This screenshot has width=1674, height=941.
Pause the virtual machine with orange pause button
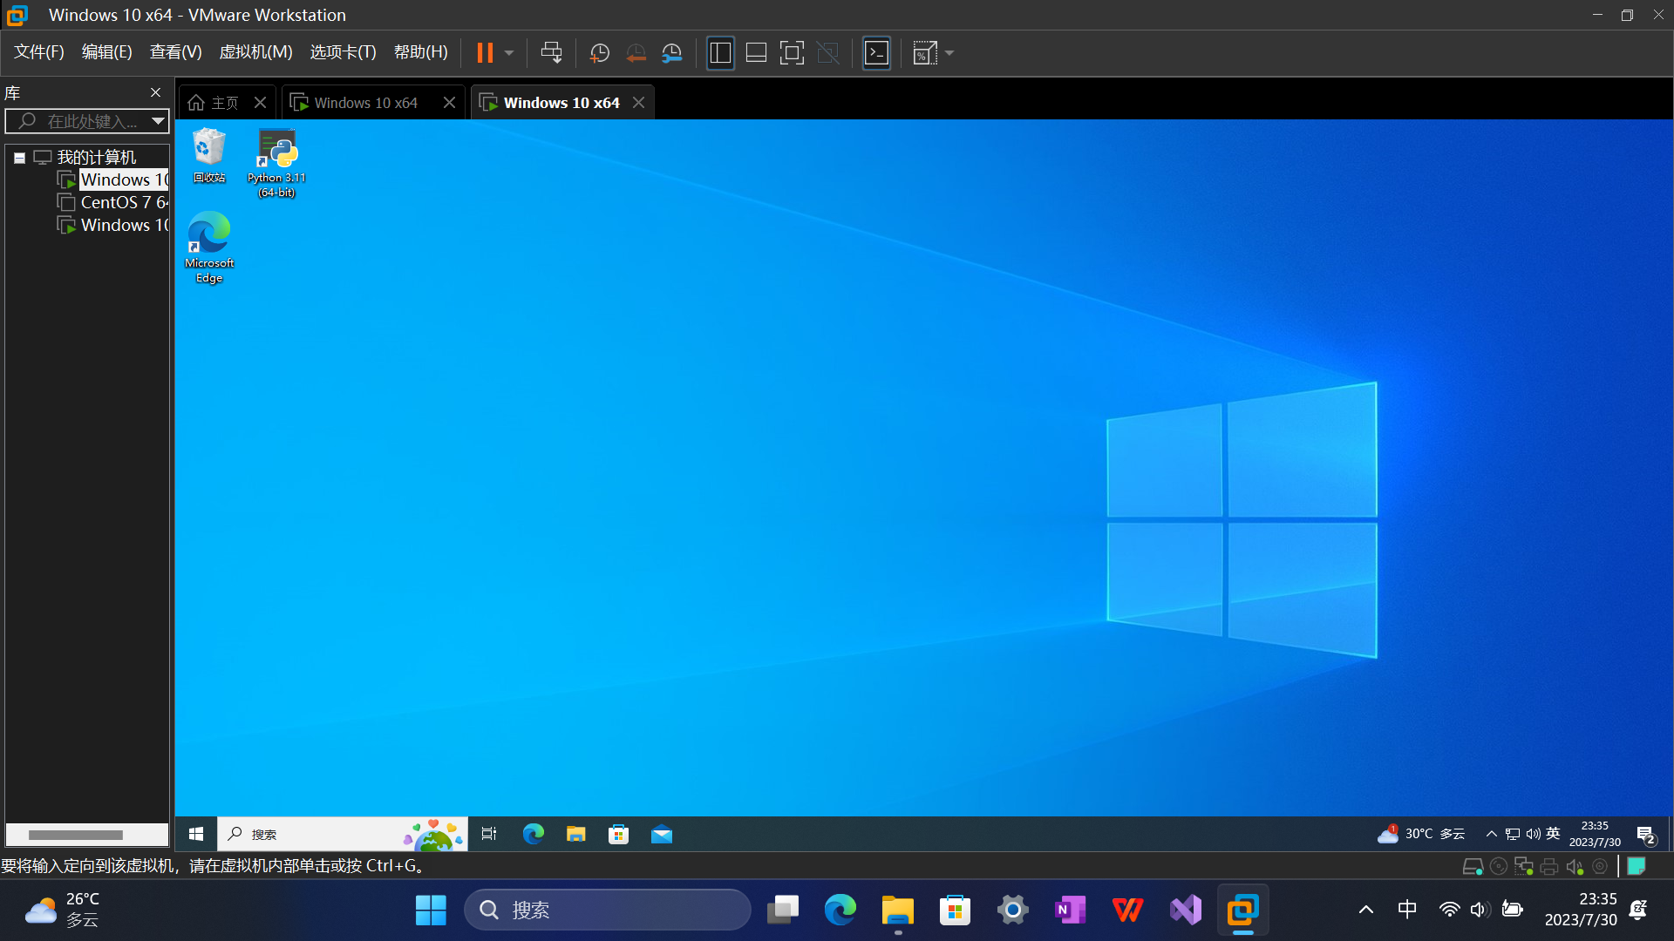(485, 53)
